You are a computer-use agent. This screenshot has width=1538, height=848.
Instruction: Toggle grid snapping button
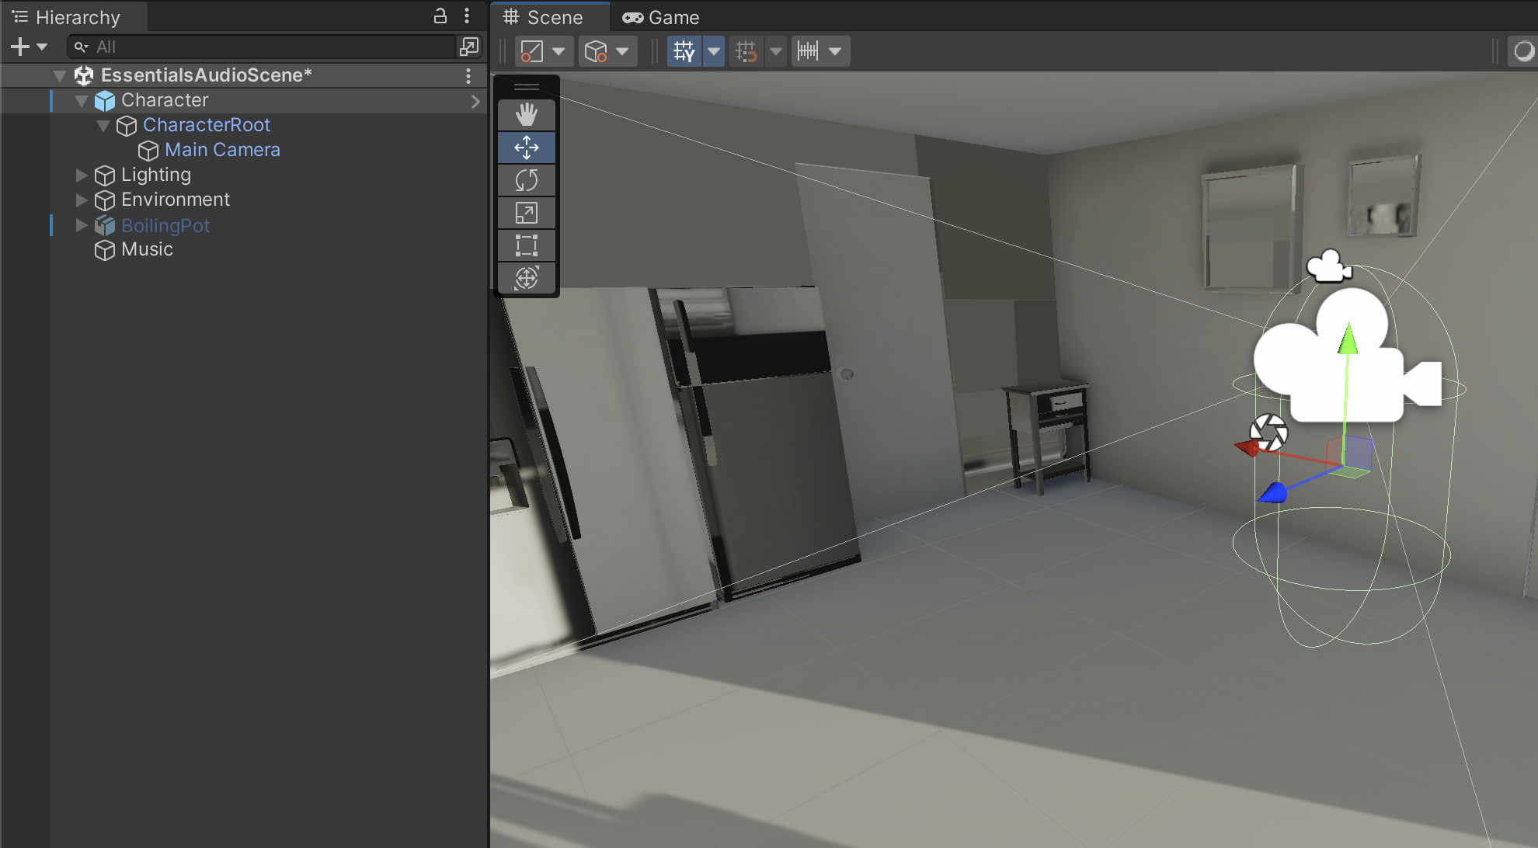746,51
